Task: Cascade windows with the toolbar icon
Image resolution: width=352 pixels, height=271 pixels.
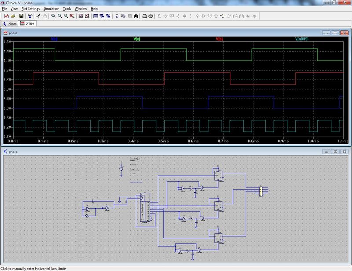Action: coord(102,16)
